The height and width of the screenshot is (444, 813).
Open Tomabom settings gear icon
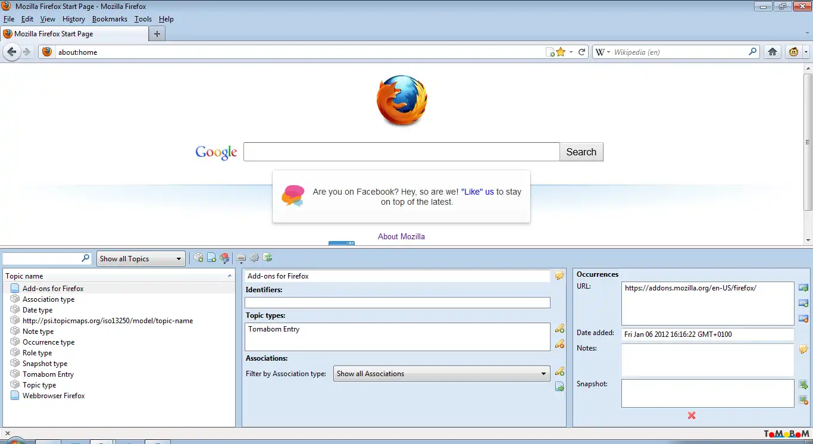point(255,258)
